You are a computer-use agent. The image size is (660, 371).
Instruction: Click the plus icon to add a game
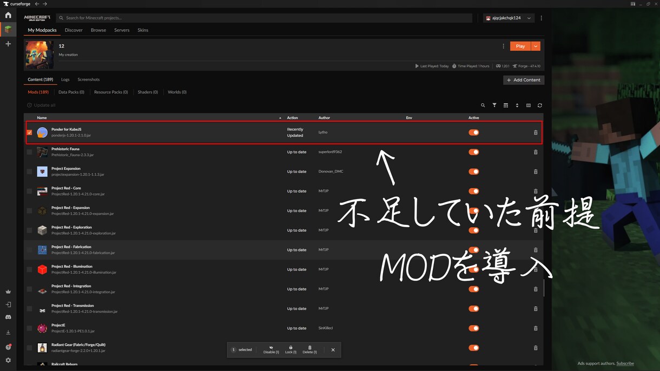8,44
